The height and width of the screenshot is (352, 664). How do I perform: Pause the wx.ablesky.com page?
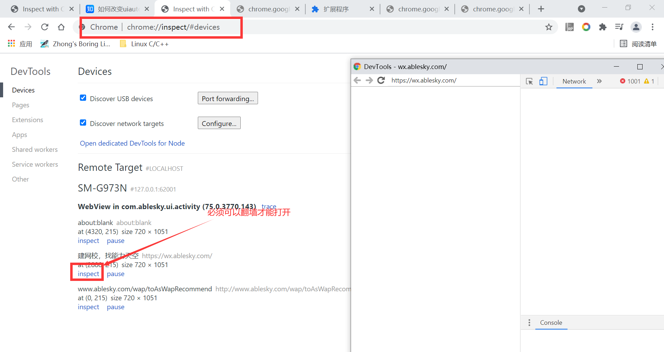(x=116, y=274)
